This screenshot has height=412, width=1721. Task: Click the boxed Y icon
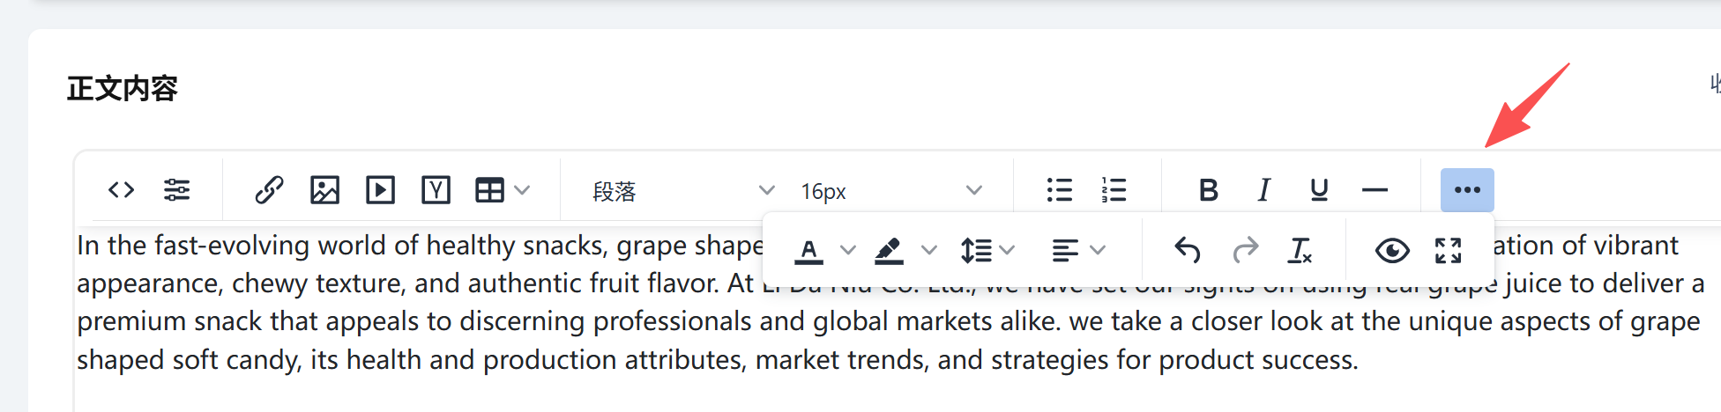(436, 190)
